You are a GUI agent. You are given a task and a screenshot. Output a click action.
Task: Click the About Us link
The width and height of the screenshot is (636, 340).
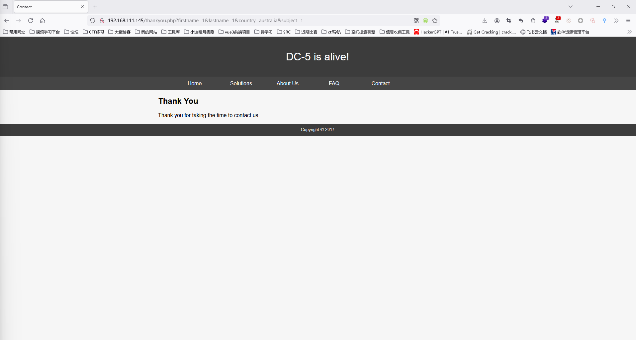pos(287,83)
